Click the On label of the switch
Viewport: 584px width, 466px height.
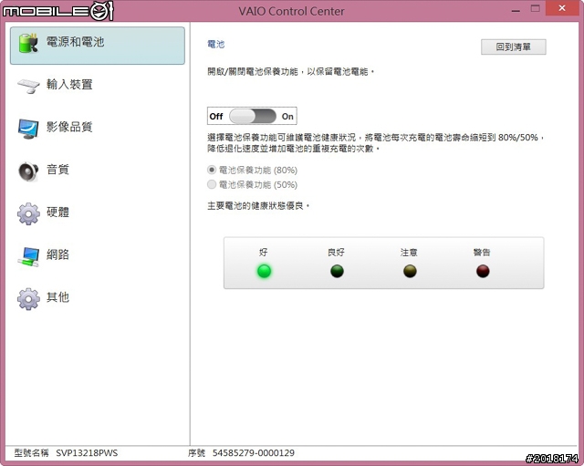click(x=287, y=117)
